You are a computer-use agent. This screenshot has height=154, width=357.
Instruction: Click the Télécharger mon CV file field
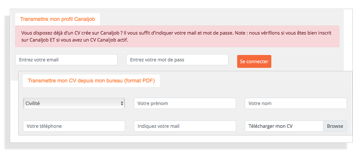tap(284, 126)
